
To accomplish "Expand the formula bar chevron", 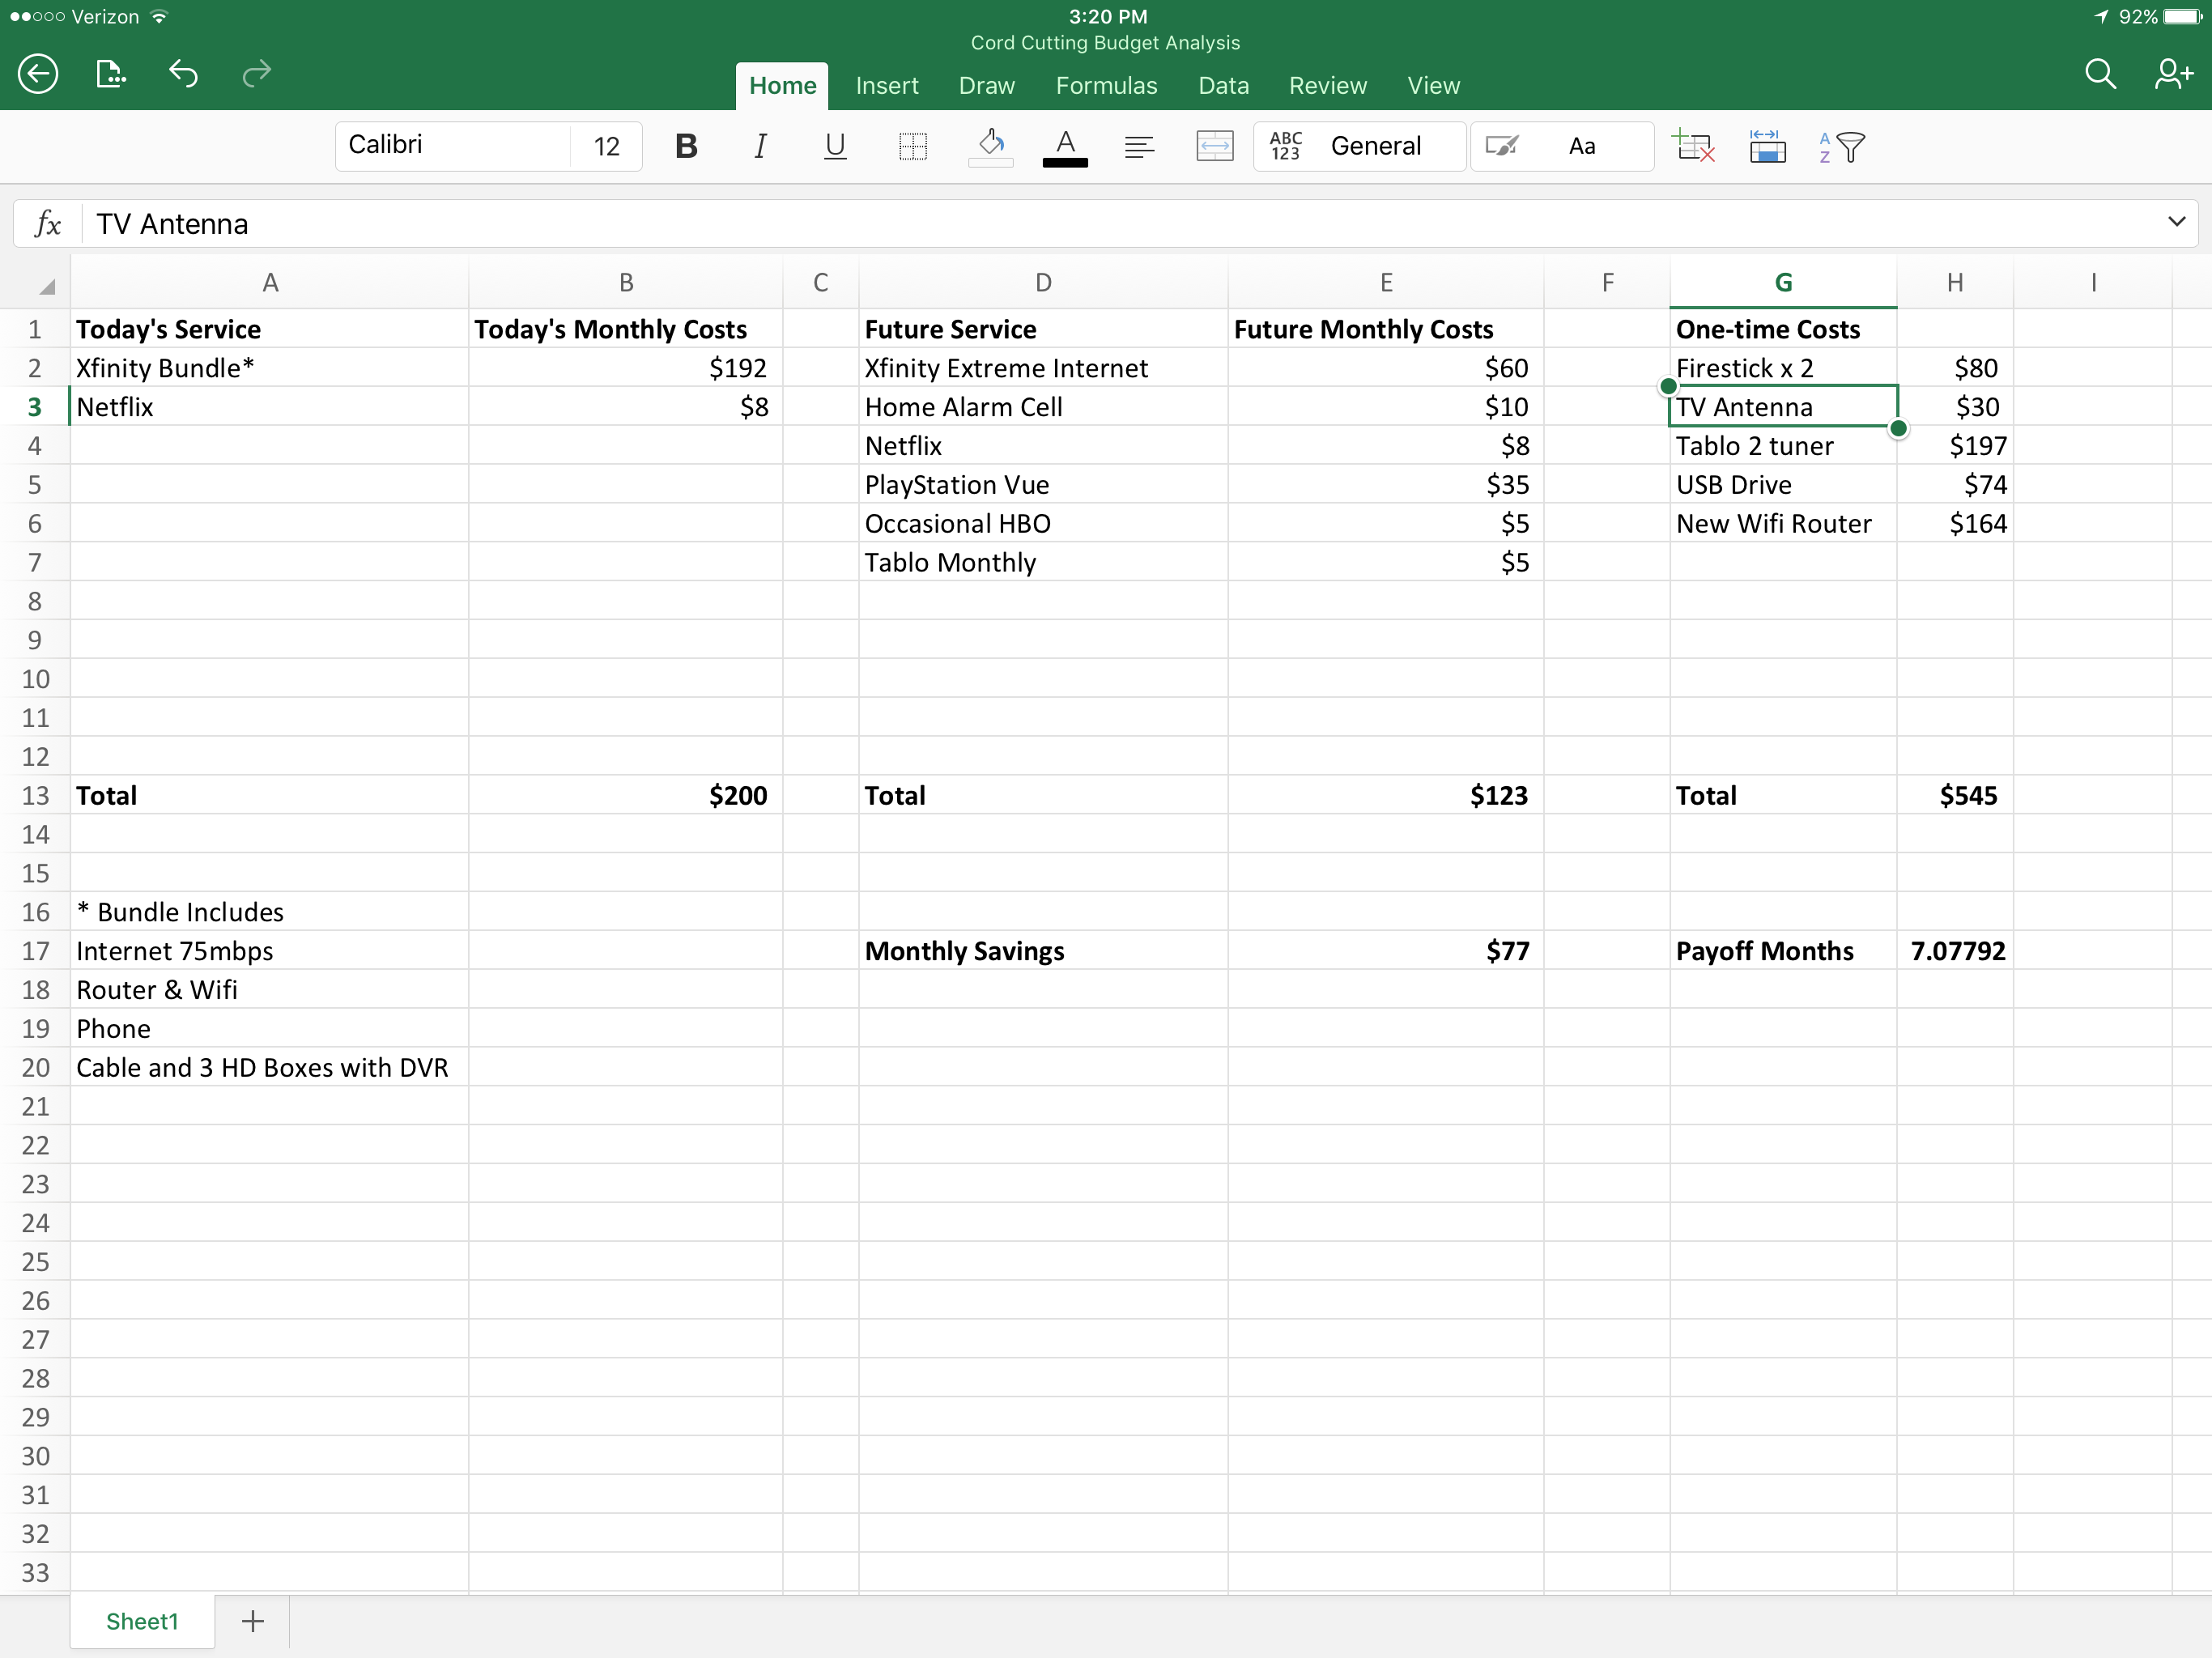I will tap(2176, 222).
